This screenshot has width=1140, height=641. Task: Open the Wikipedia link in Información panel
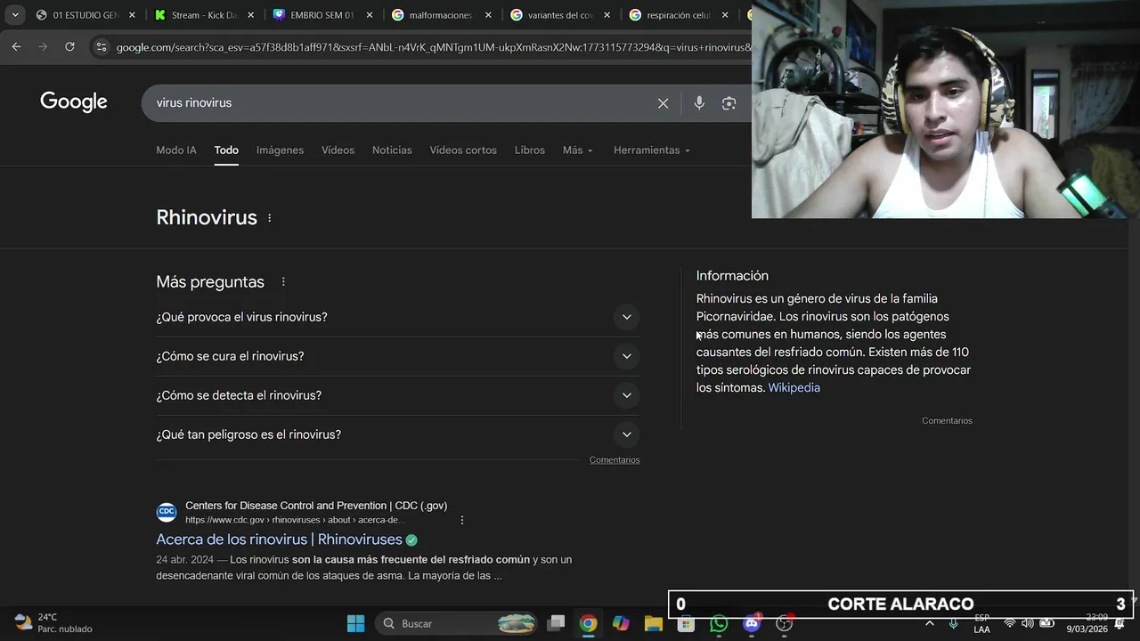794,388
